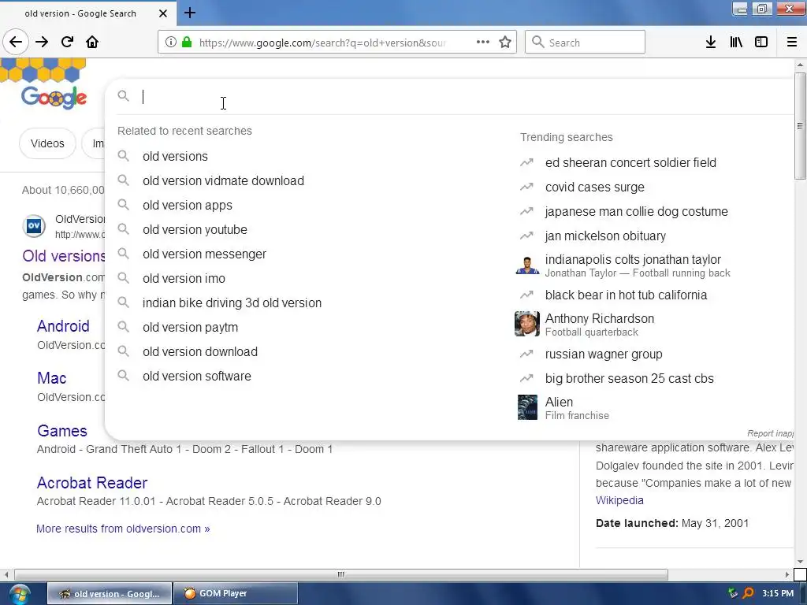Select trending 'japanese man collie dog costume'

pyautogui.click(x=637, y=211)
